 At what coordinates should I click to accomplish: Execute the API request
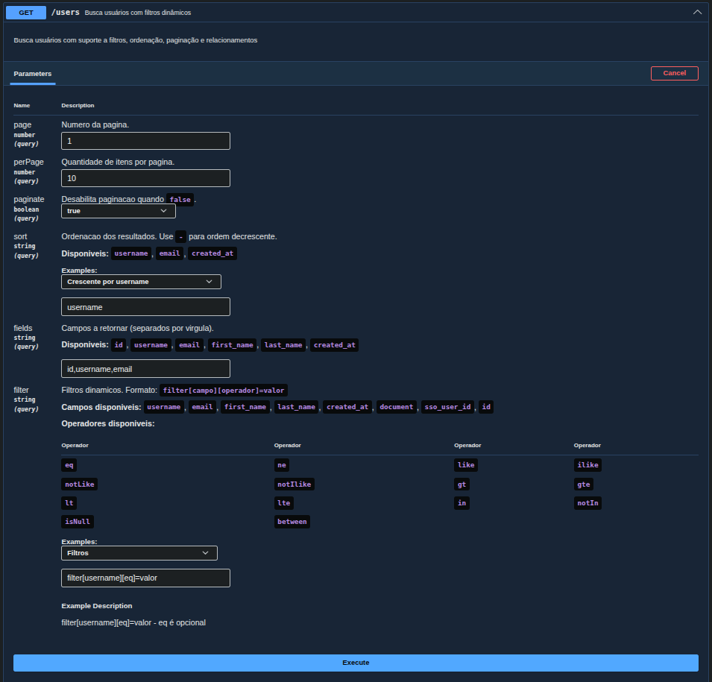356,663
